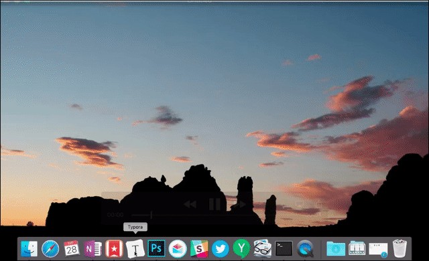Launch the Airmail envelope app
Image resolution: width=429 pixels, height=261 pixels.
click(178, 249)
